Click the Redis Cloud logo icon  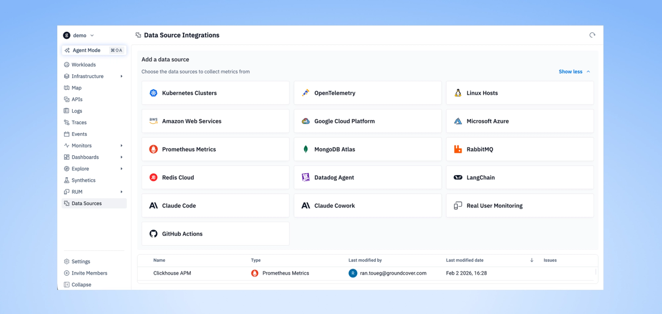point(153,178)
